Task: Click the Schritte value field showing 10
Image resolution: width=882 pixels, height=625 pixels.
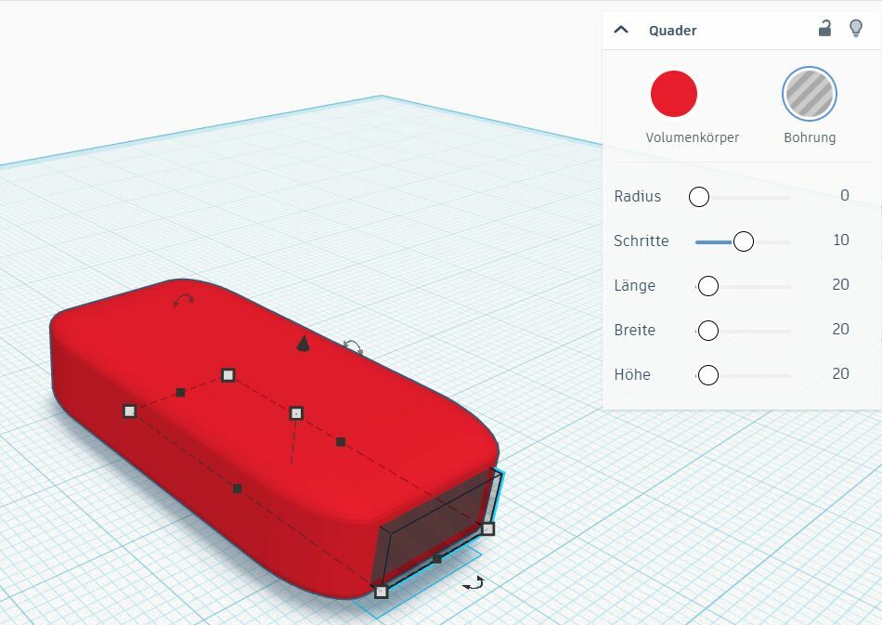Action: [x=840, y=241]
